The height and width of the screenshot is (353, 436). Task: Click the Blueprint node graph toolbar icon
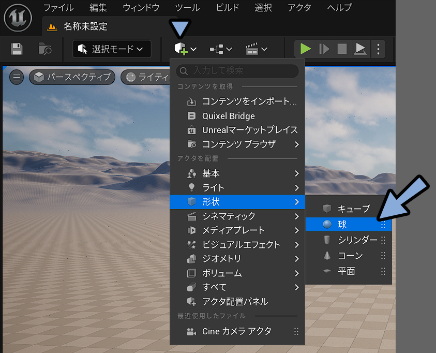(x=216, y=49)
